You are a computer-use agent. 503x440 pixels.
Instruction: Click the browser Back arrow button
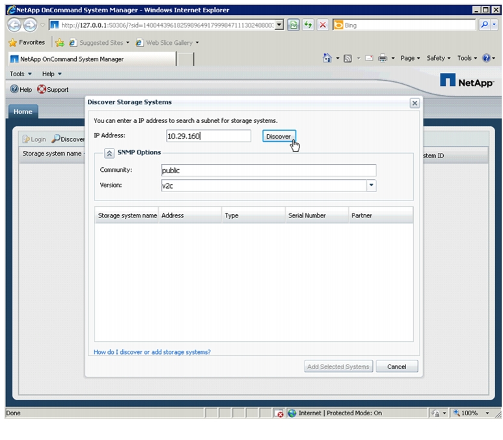pos(14,25)
